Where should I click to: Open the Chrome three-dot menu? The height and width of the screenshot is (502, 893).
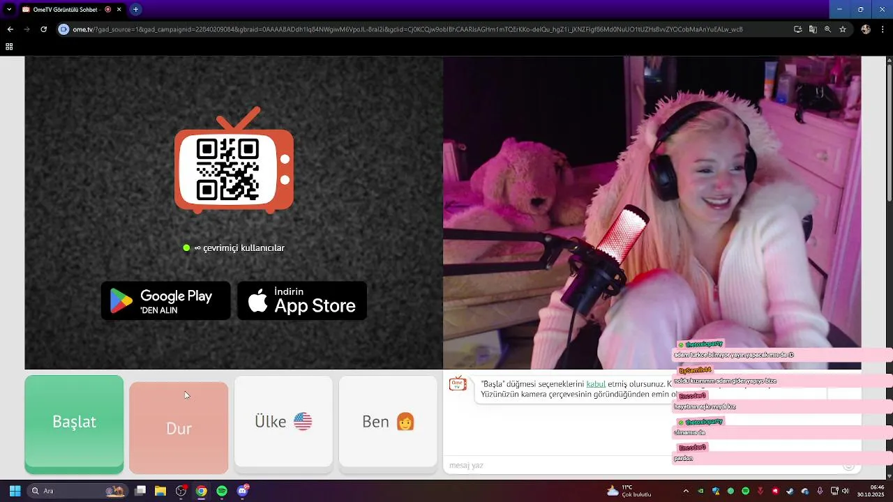click(x=883, y=29)
